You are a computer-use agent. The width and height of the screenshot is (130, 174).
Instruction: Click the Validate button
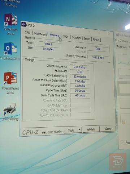coord(91,129)
